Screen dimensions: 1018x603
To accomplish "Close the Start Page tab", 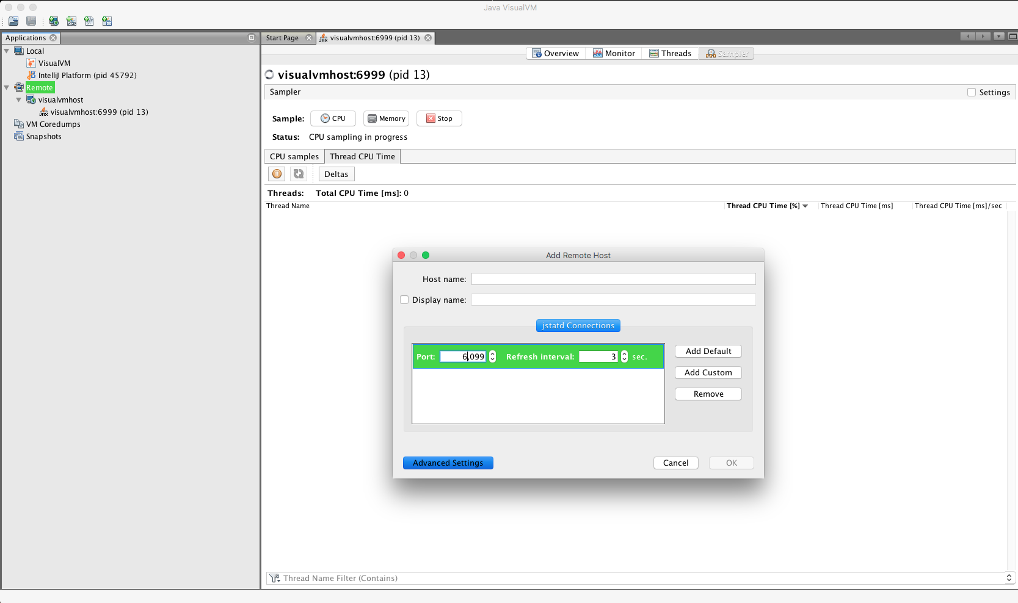I will pyautogui.click(x=308, y=38).
